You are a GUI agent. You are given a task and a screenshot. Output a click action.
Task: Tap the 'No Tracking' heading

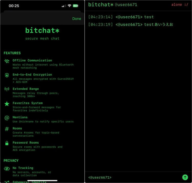23,168
